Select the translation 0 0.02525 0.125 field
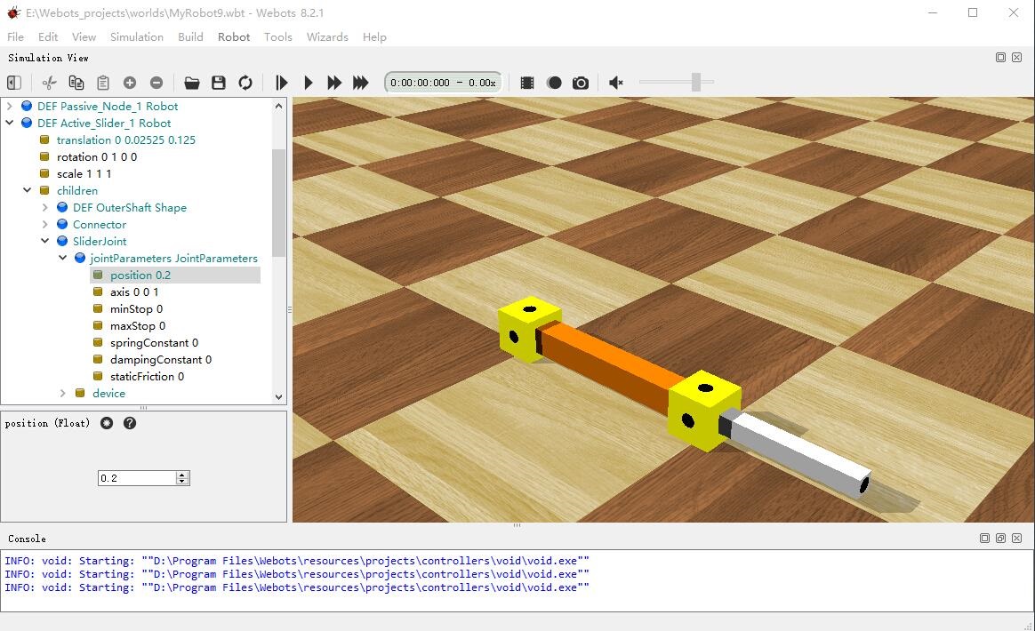 [x=126, y=140]
